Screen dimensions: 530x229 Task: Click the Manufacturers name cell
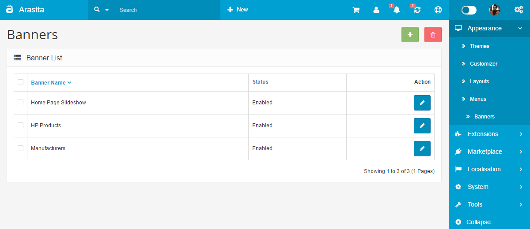click(48, 148)
